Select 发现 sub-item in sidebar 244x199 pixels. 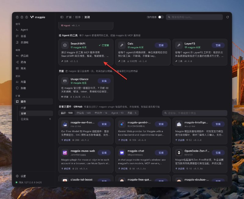pos(36,113)
